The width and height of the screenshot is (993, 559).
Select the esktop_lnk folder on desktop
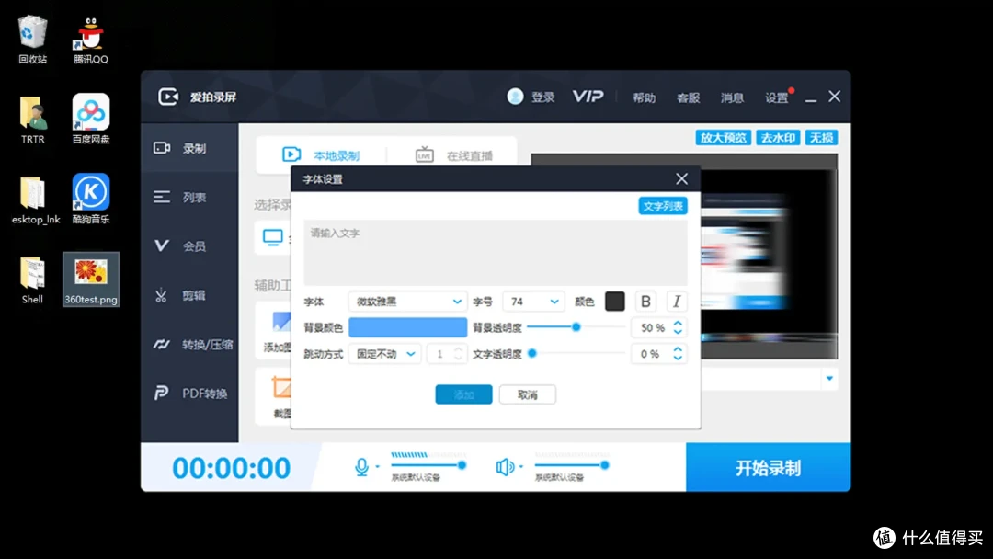(35, 200)
